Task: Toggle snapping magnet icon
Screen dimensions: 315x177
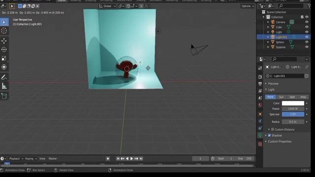Action: [128, 6]
